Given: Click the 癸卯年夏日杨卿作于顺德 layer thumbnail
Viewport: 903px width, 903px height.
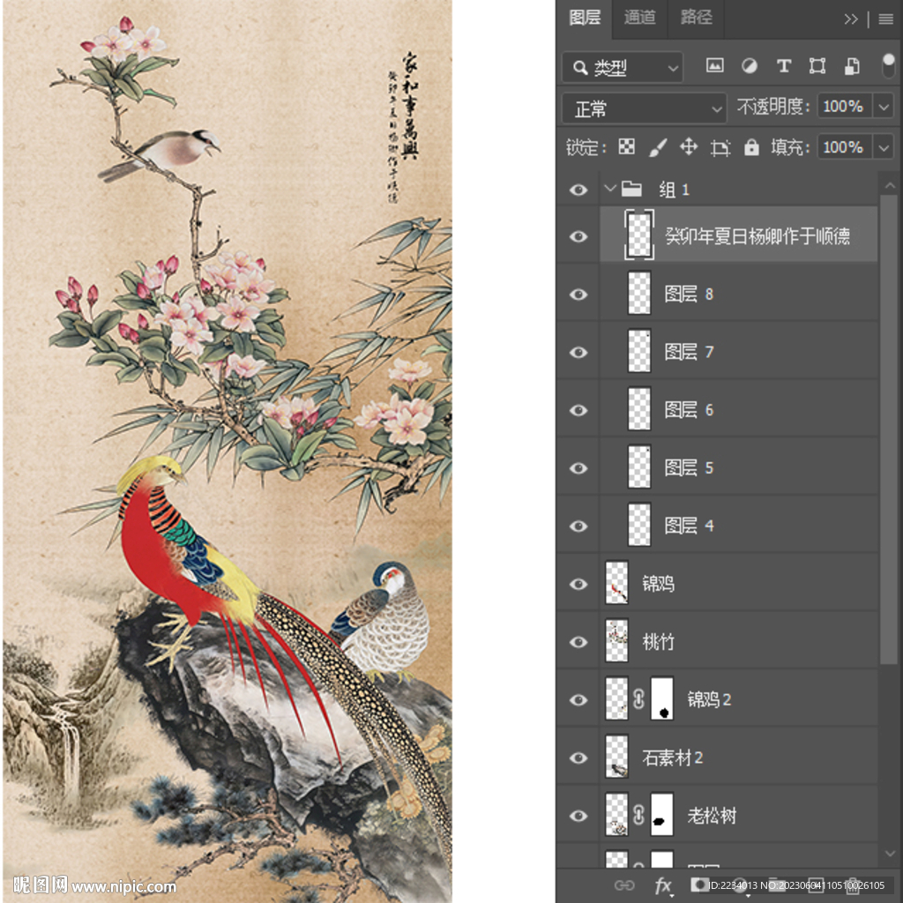Looking at the screenshot, I should point(639,235).
